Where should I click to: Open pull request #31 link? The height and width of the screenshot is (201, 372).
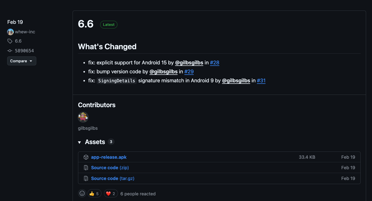[261, 81]
